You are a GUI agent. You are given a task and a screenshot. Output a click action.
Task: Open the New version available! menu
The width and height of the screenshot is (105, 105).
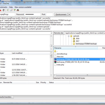click(x=23, y=7)
